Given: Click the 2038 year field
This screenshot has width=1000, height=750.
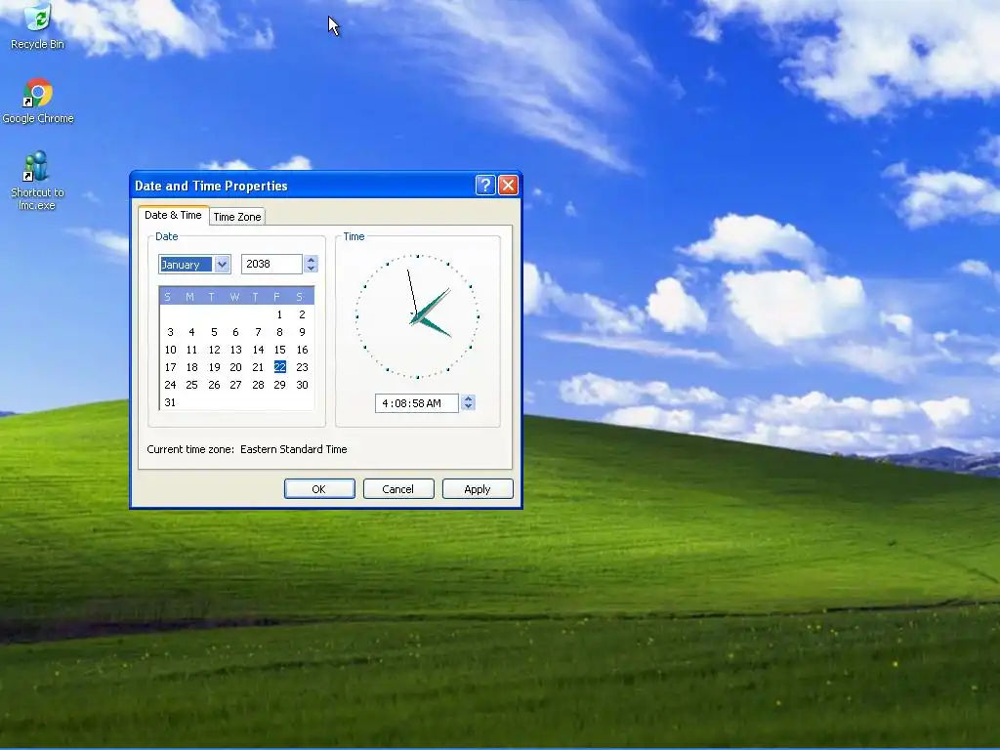Looking at the screenshot, I should click(272, 264).
